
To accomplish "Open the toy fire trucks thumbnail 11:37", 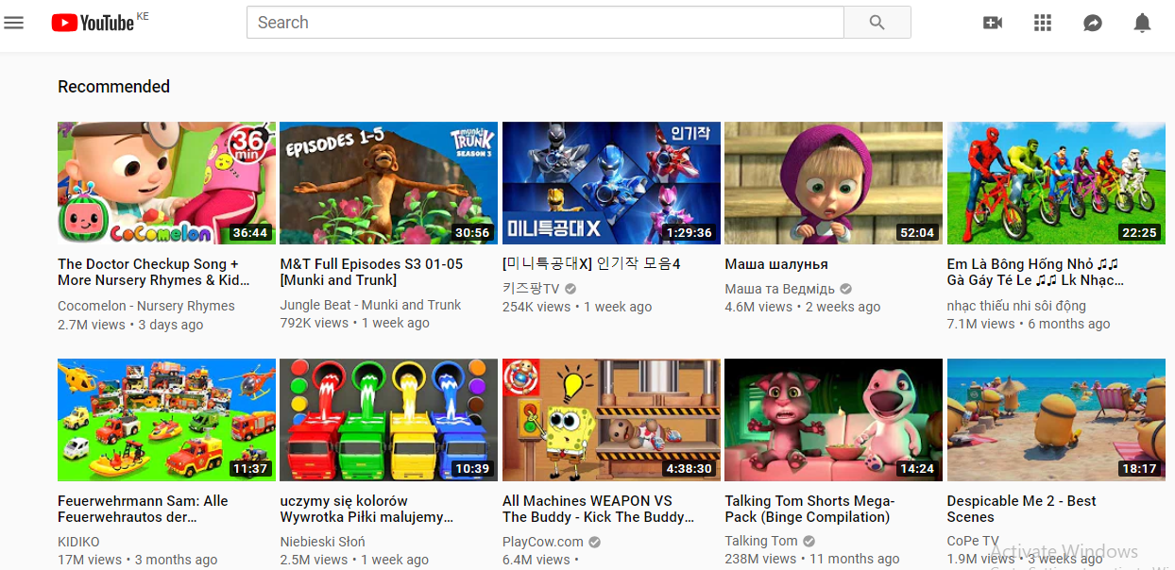I will (167, 420).
